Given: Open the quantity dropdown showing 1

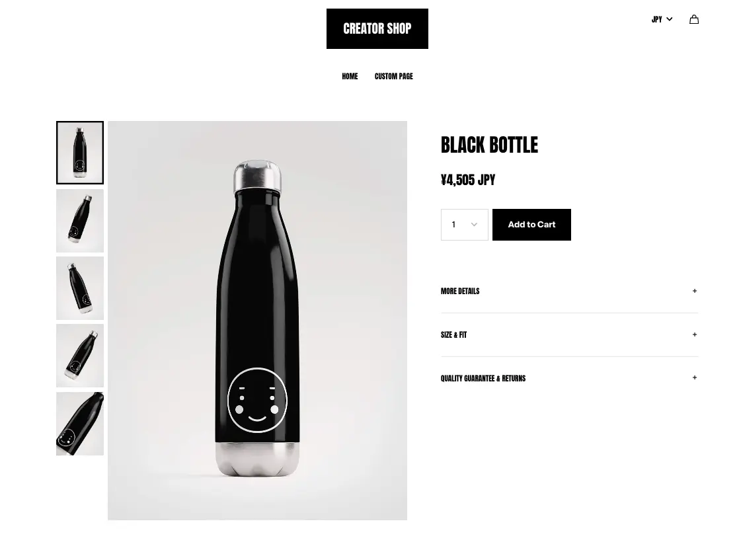Looking at the screenshot, I should click(x=464, y=225).
